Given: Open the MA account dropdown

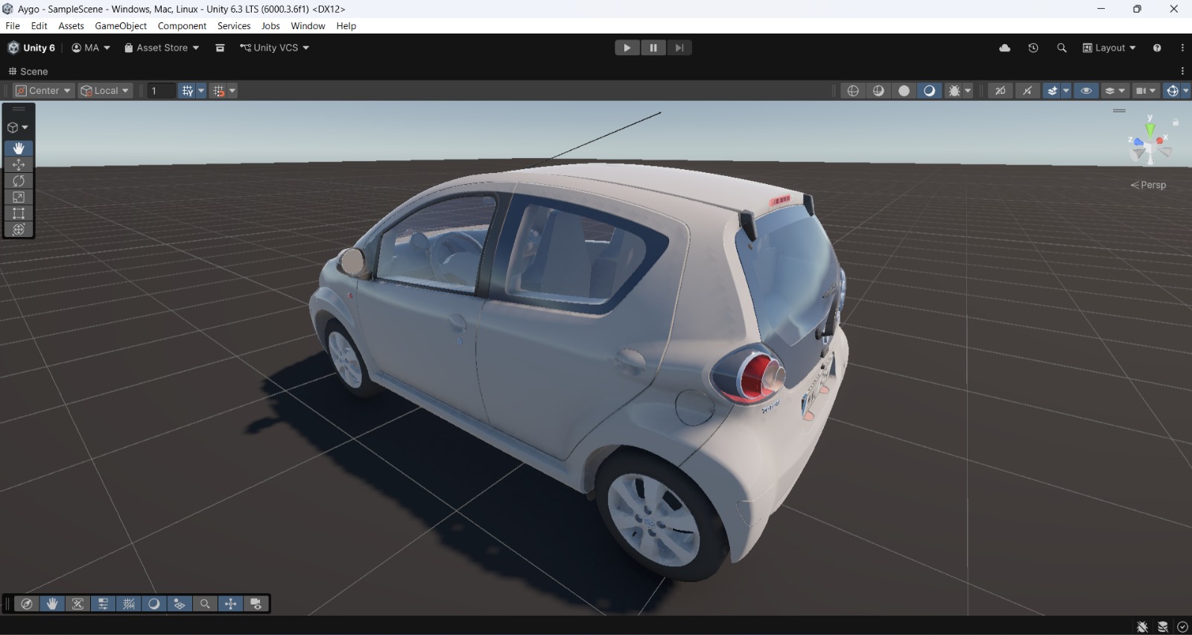Looking at the screenshot, I should click(91, 48).
